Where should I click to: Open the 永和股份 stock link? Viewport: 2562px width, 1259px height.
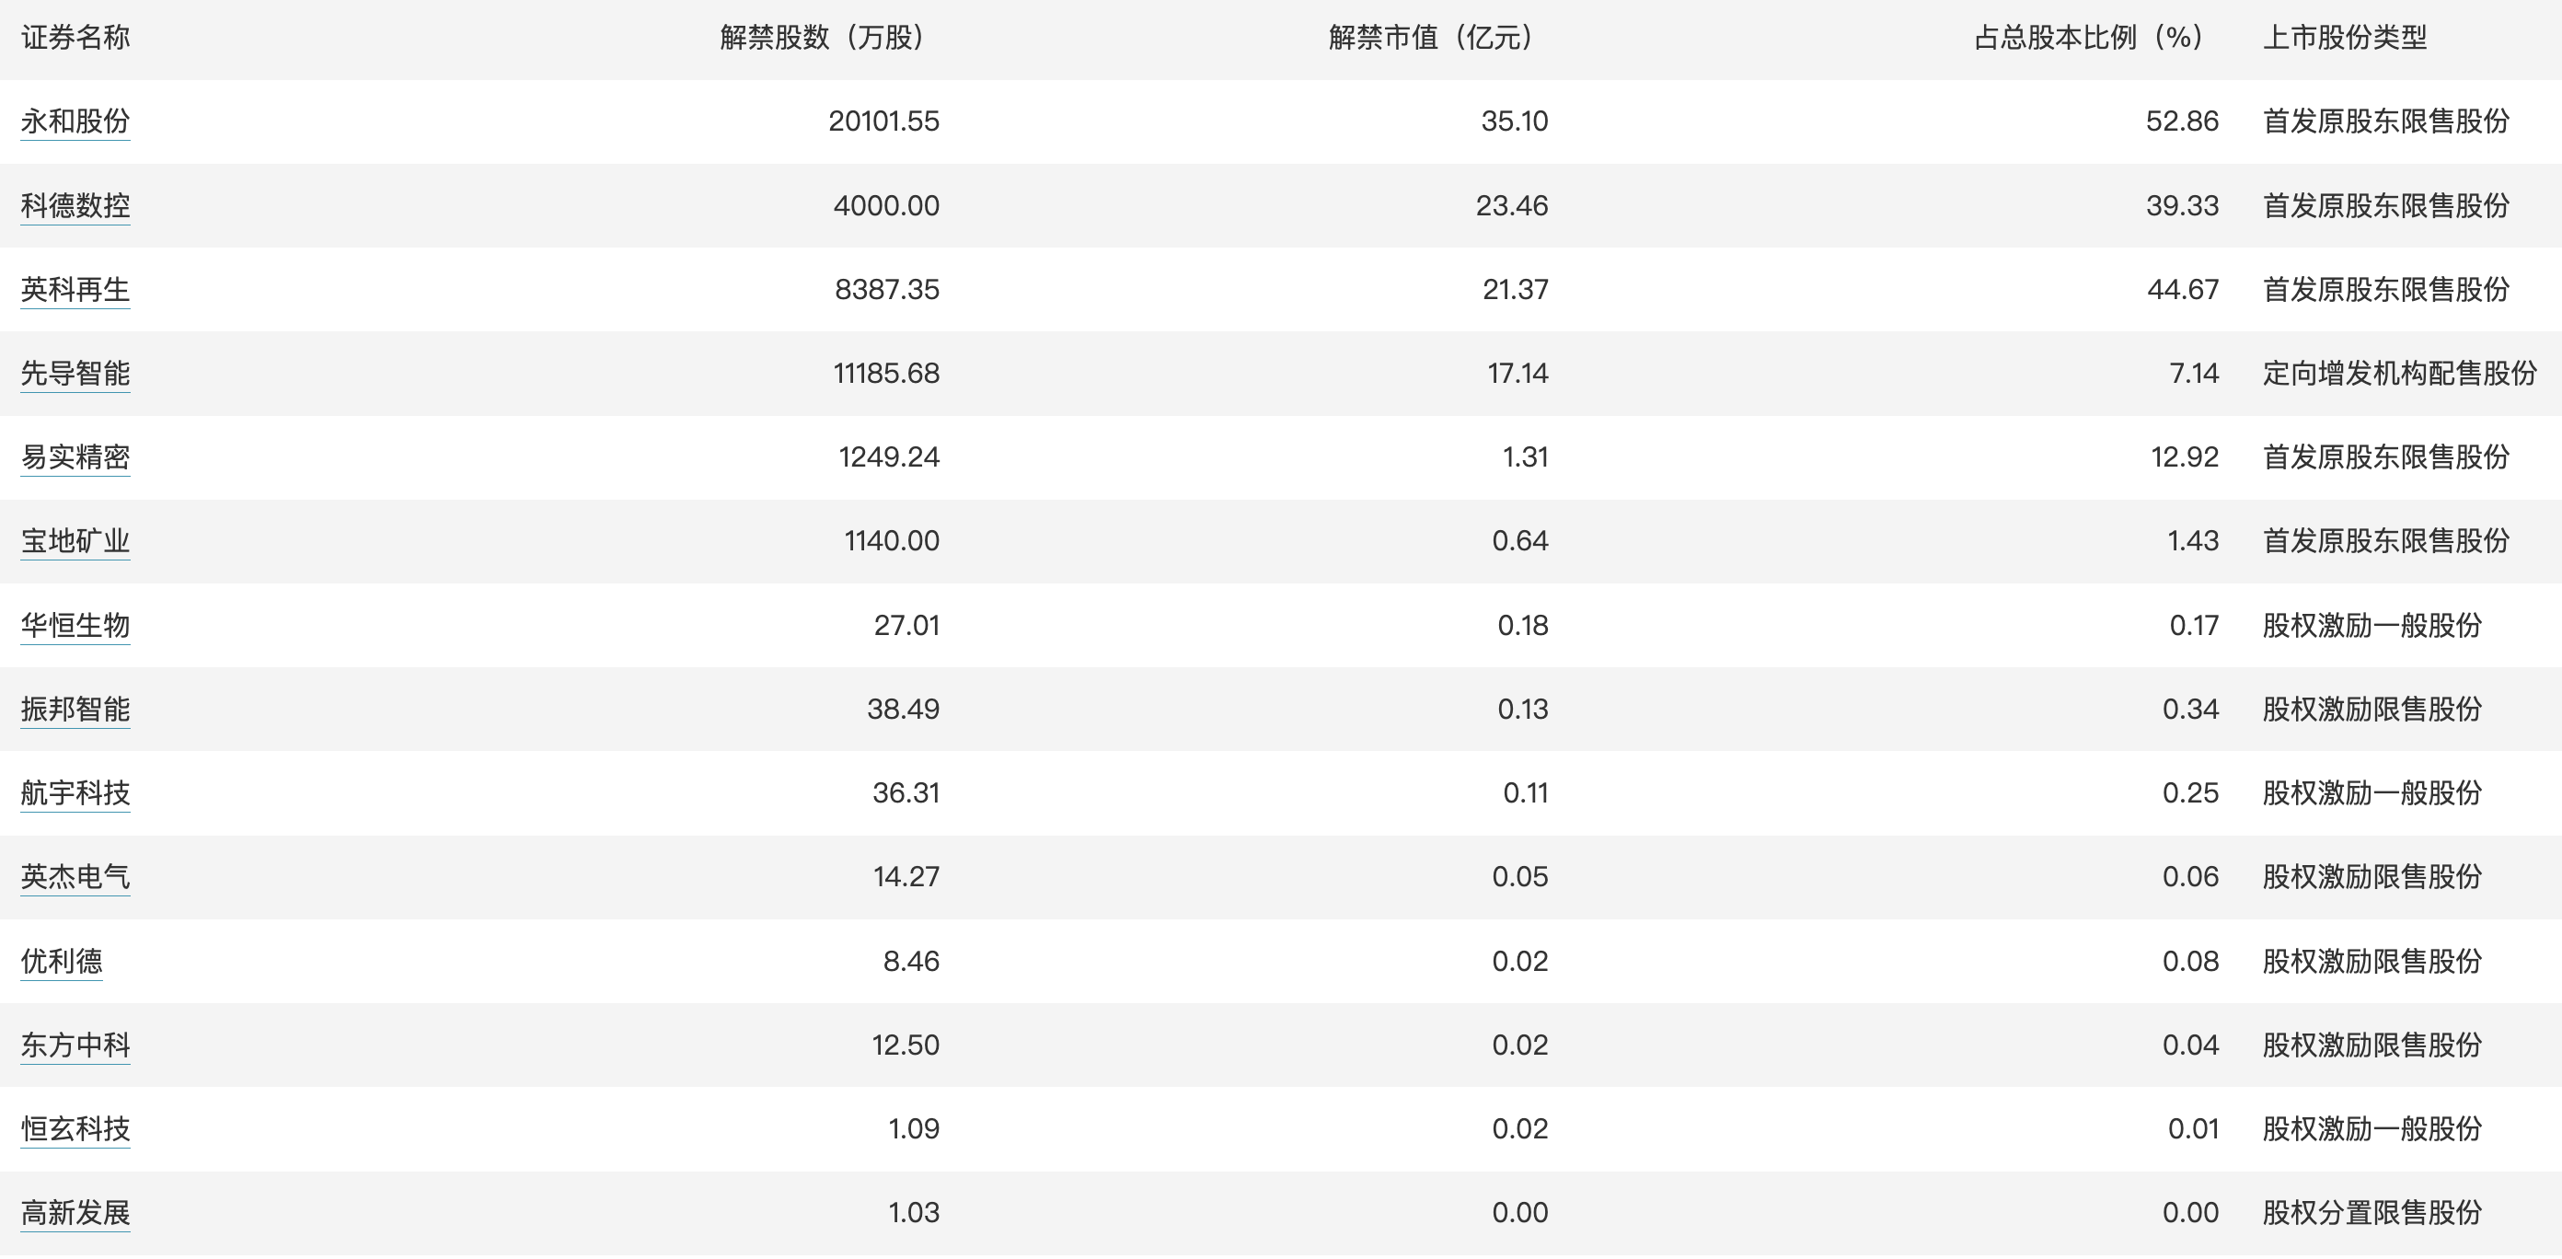click(x=75, y=121)
